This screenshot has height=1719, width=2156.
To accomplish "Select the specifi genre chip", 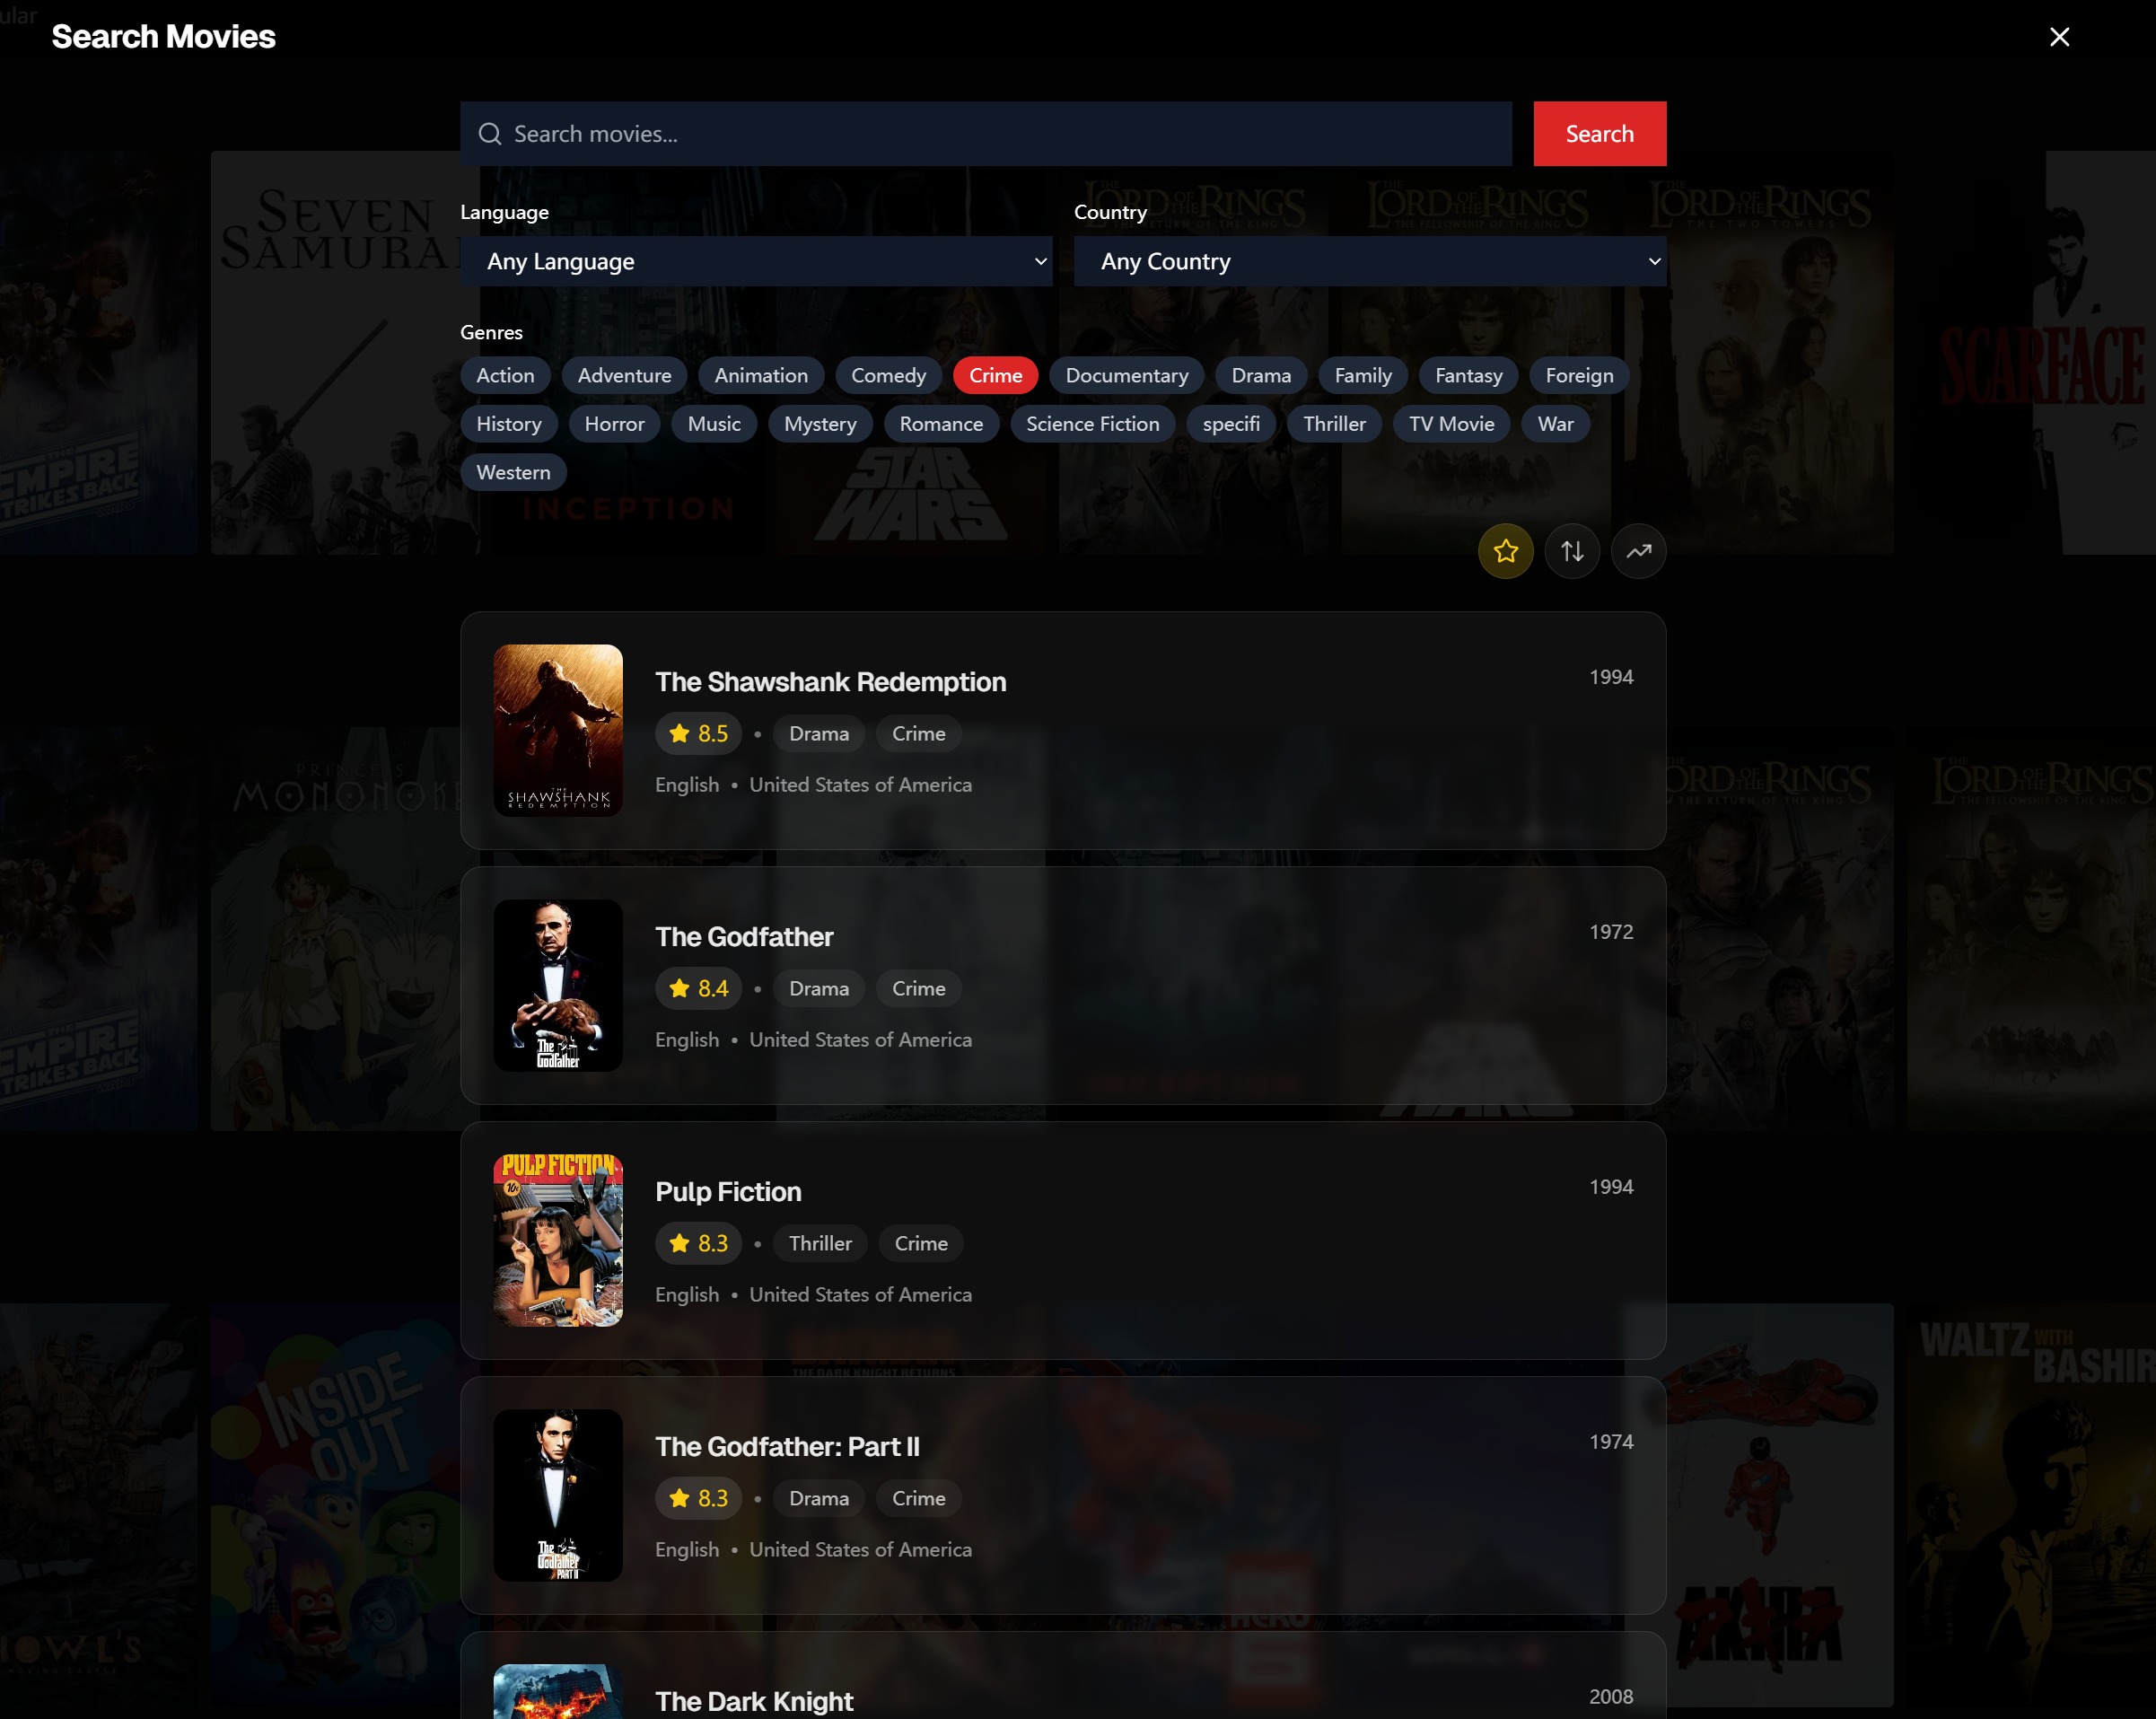I will [x=1231, y=424].
